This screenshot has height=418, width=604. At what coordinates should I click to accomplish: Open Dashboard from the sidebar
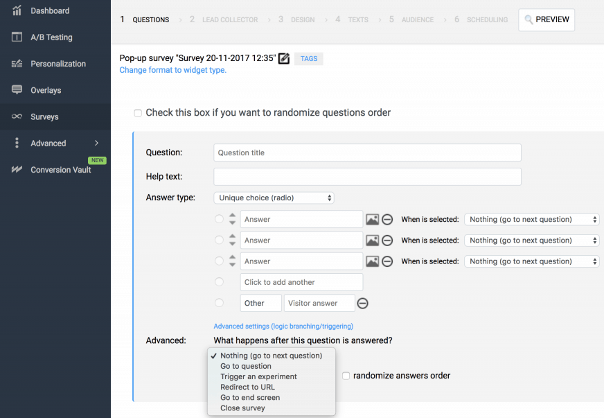(50, 11)
